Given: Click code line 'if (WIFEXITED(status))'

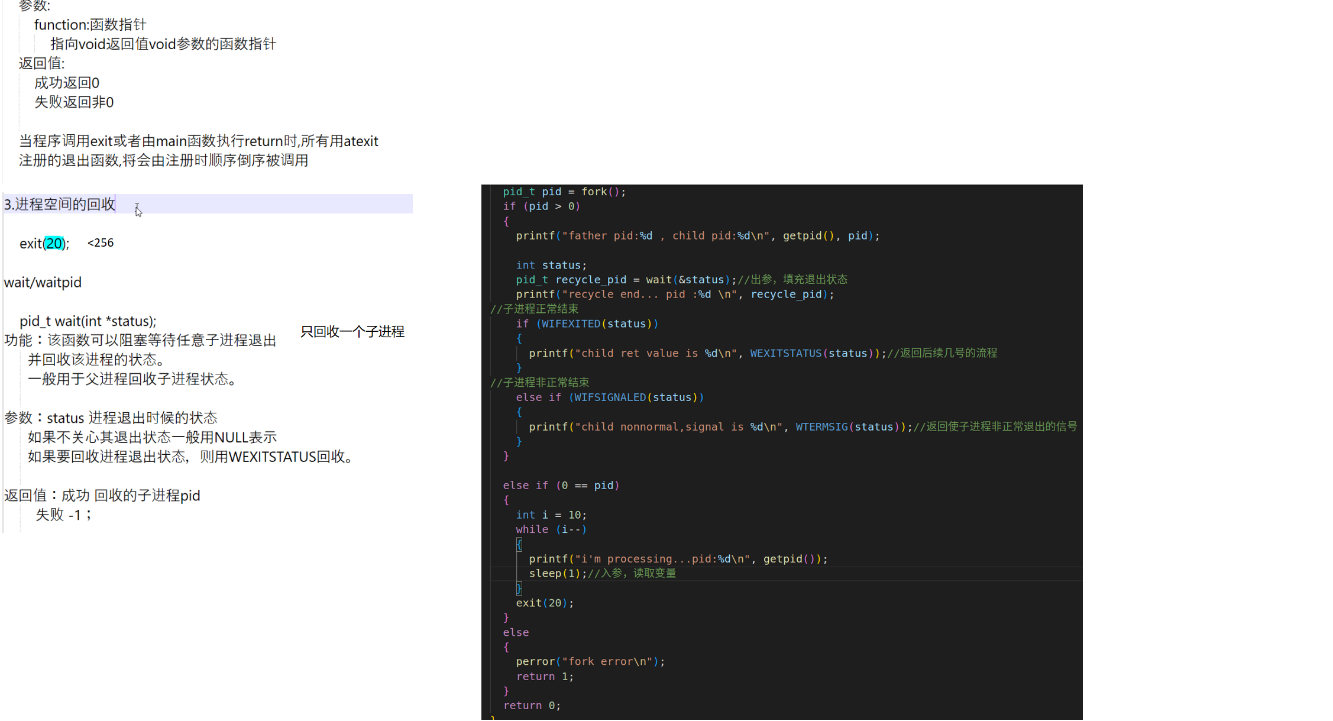Looking at the screenshot, I should click(587, 324).
